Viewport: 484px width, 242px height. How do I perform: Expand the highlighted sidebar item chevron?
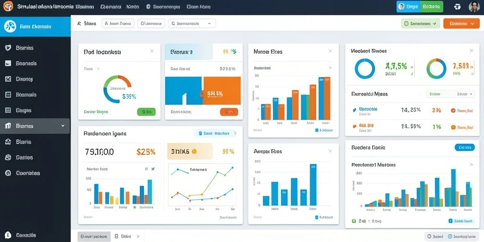pyautogui.click(x=63, y=126)
